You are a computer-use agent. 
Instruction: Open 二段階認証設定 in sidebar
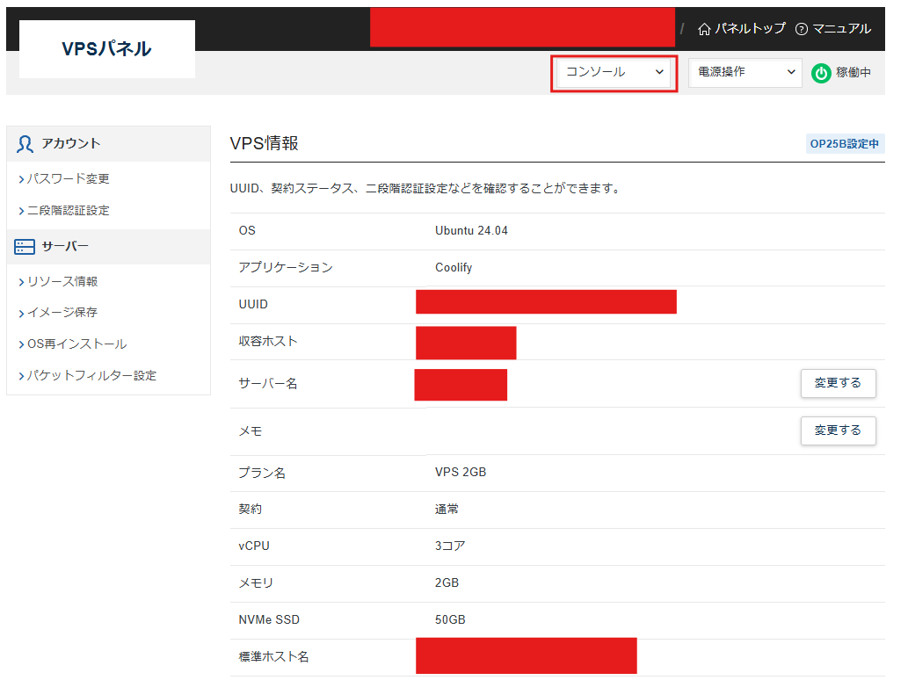point(69,211)
